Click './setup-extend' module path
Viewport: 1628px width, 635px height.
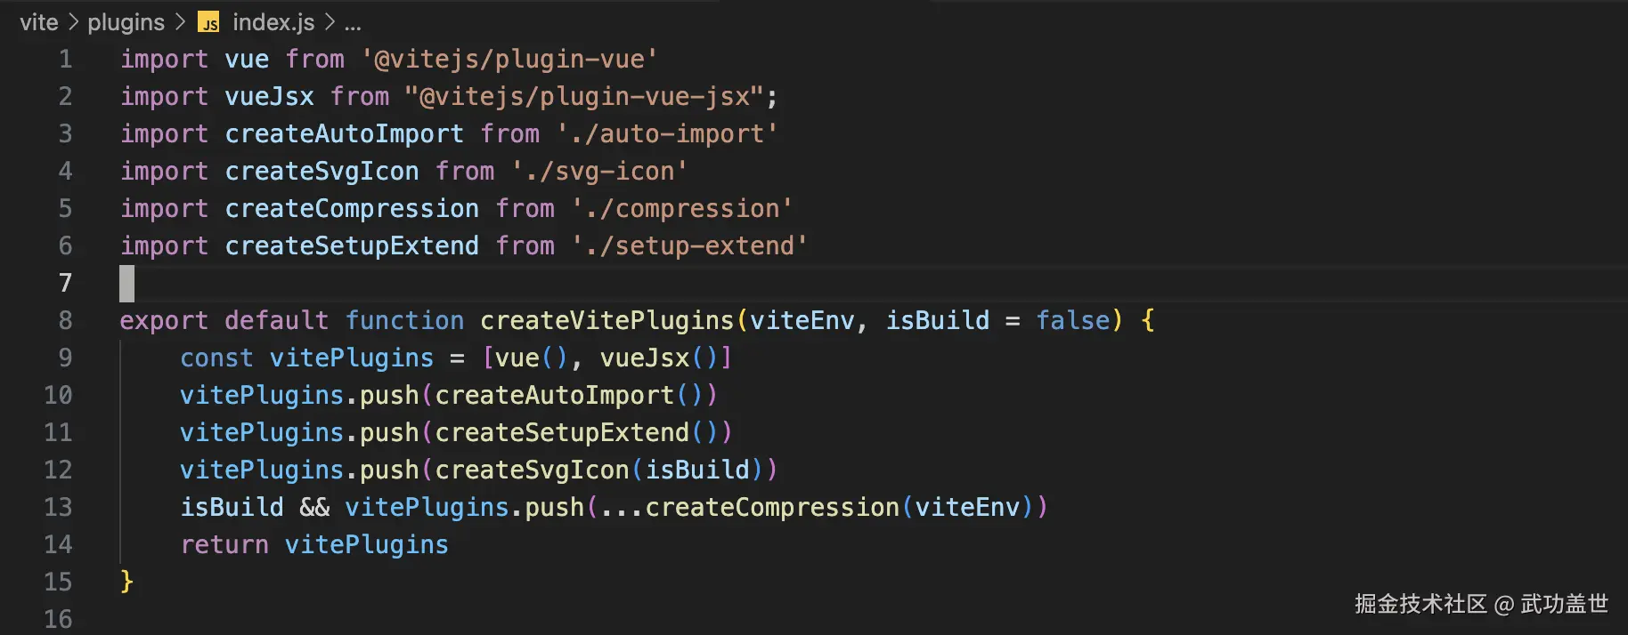click(x=689, y=246)
